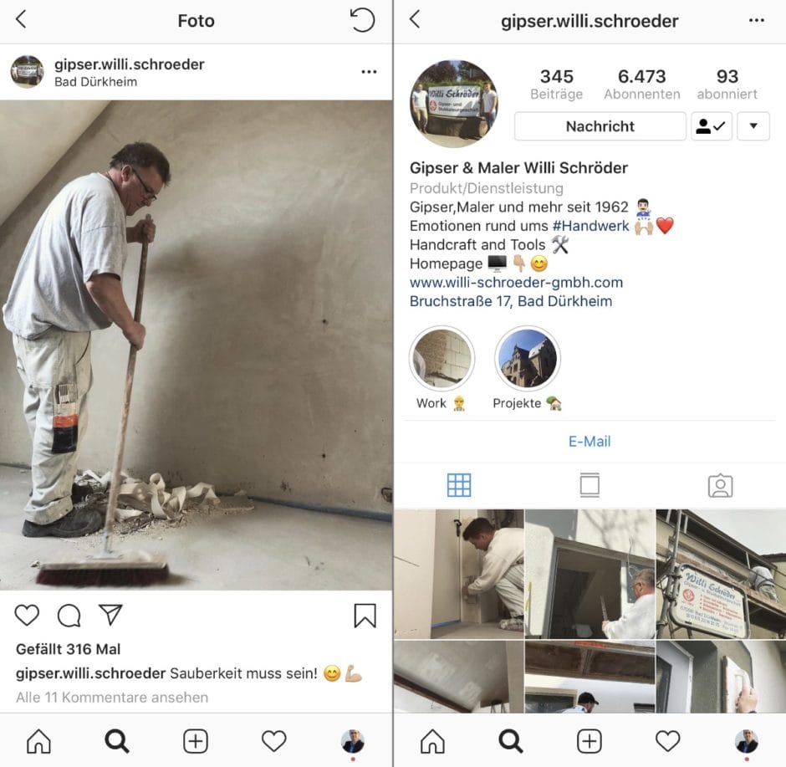
Task: Switch to the tagged photos tab
Action: click(x=720, y=485)
